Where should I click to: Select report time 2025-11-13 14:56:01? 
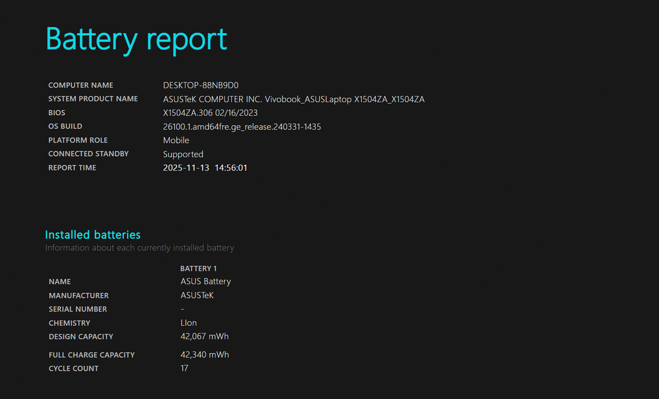pos(205,168)
